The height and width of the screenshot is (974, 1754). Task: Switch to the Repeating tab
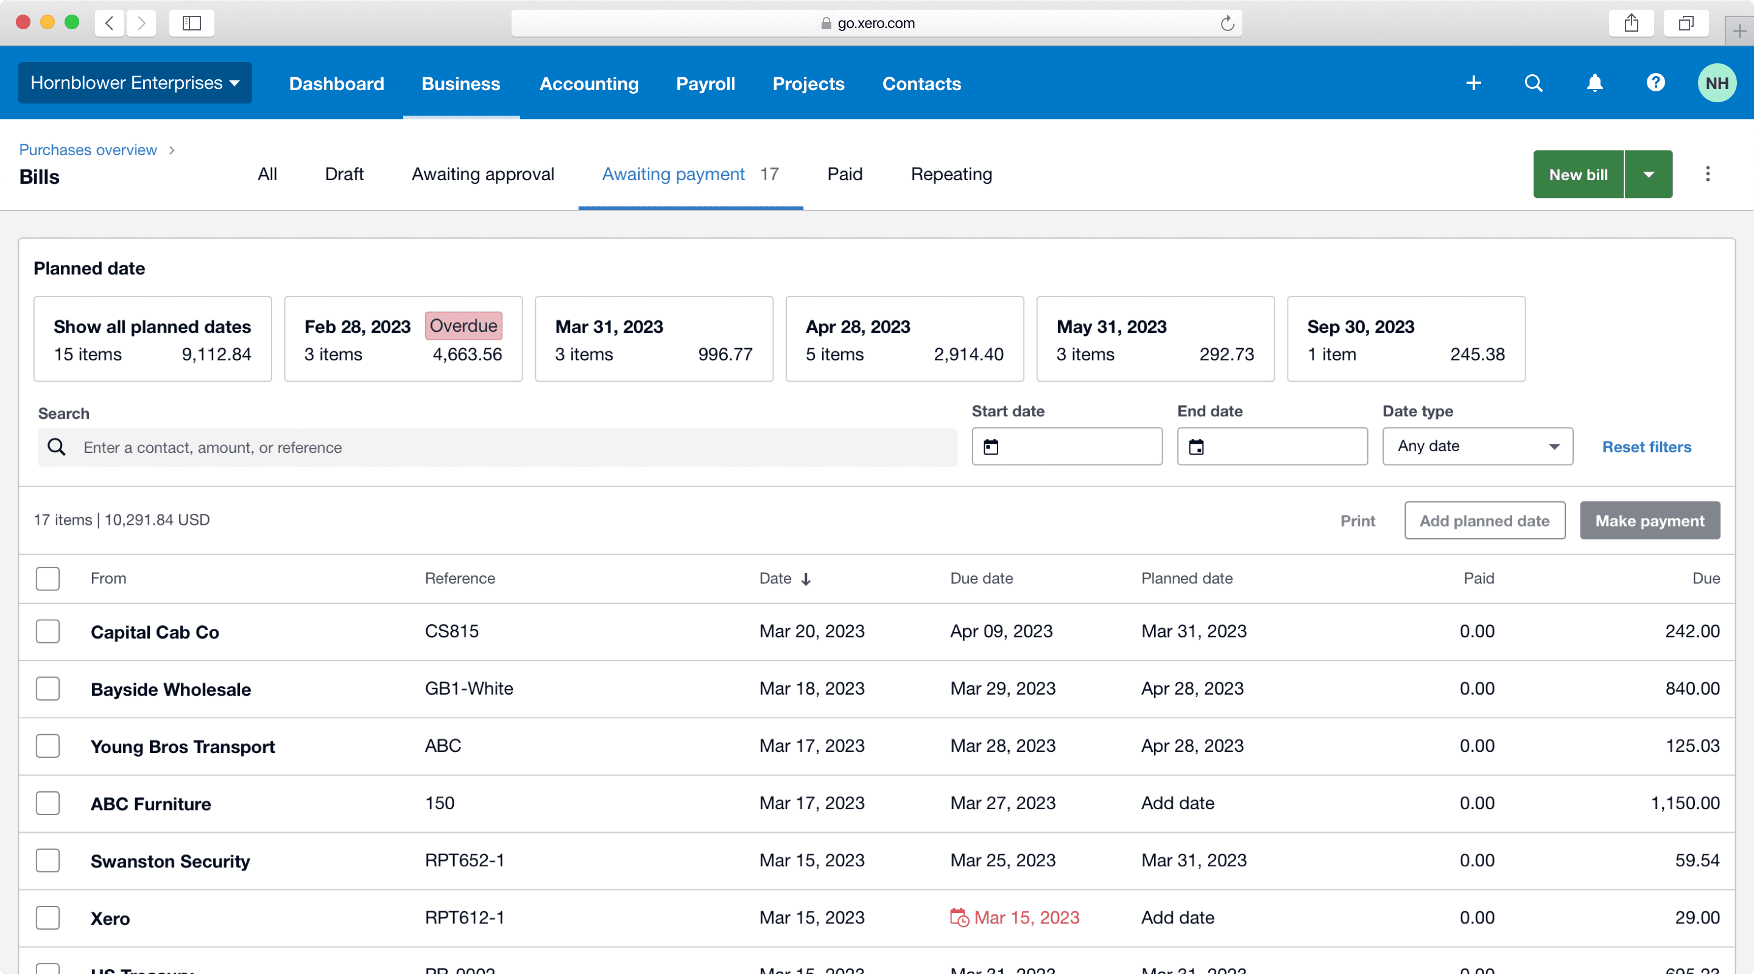click(951, 174)
